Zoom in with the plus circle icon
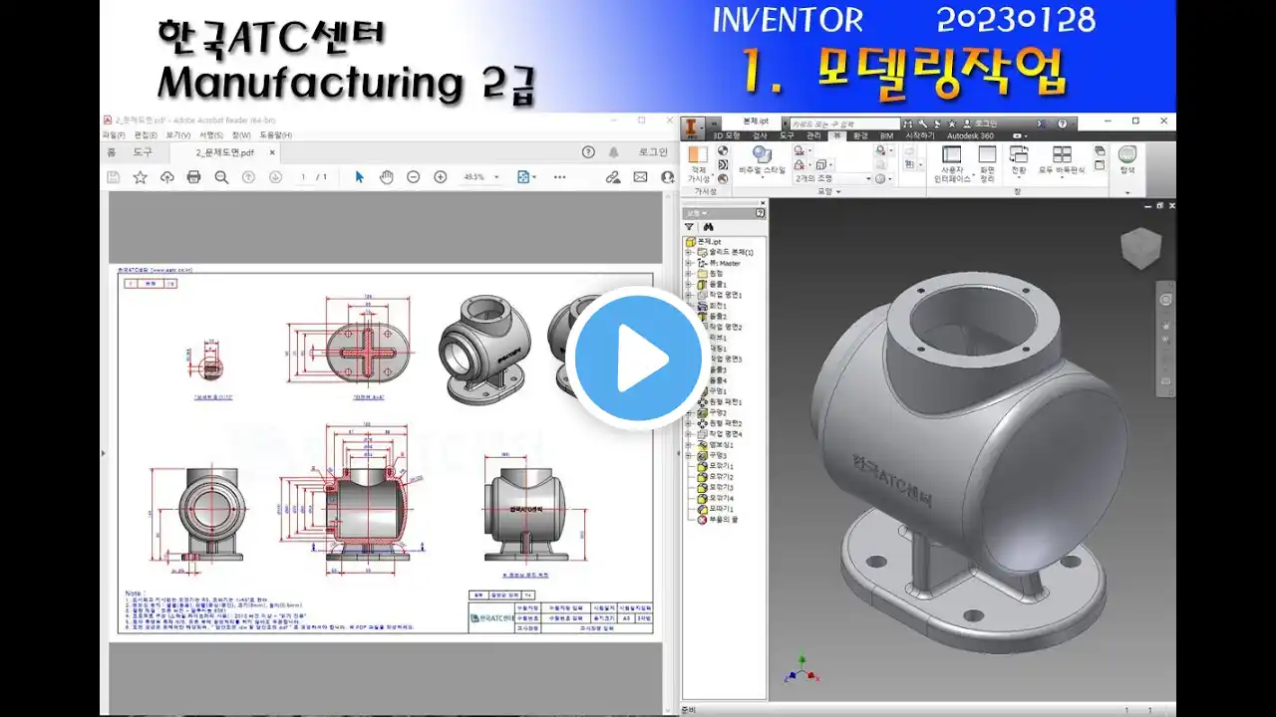This screenshot has height=717, width=1276. click(441, 177)
